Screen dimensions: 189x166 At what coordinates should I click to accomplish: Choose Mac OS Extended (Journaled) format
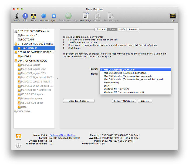tap(135, 70)
